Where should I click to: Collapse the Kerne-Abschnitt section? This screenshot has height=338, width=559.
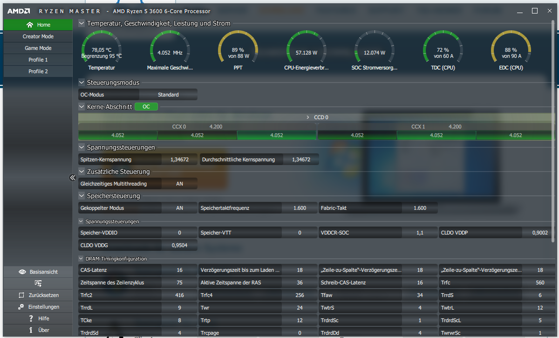coord(82,107)
